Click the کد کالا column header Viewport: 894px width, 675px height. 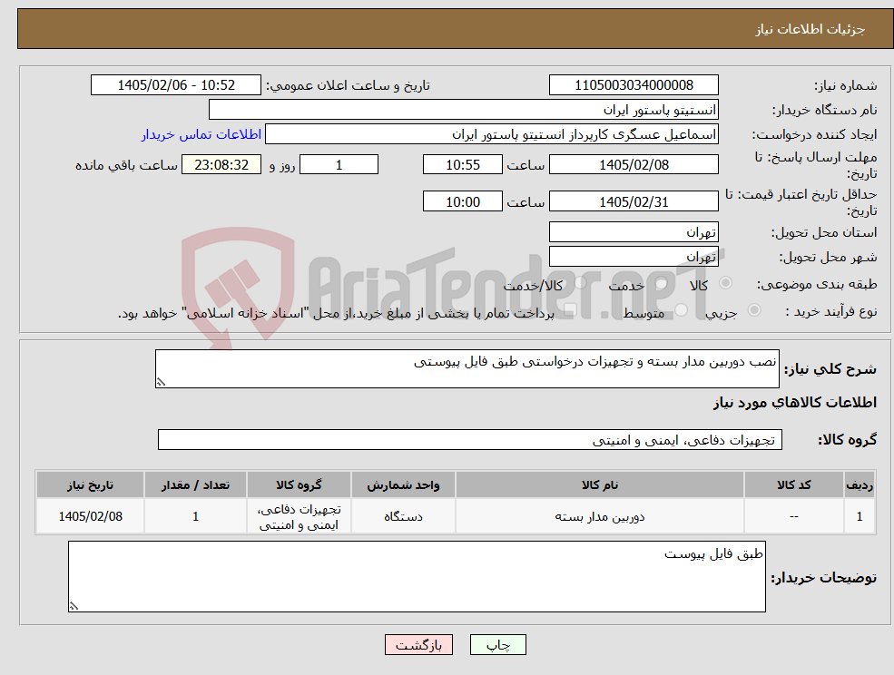pyautogui.click(x=793, y=485)
